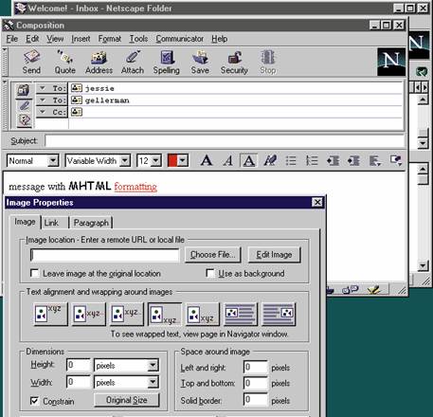Enable Leave image at the original location
433x417 pixels.
coord(35,273)
